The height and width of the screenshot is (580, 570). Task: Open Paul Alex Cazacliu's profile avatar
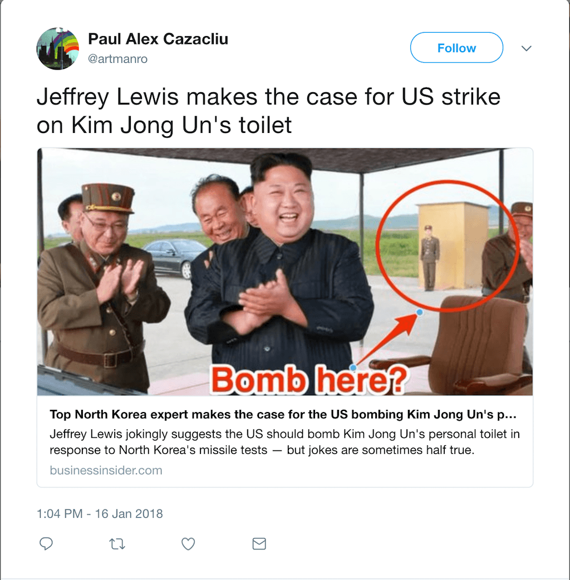58,48
